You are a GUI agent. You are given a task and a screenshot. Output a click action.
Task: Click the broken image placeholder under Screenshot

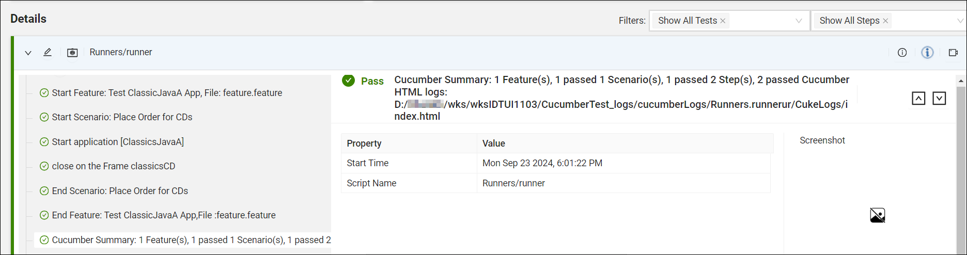(x=877, y=215)
